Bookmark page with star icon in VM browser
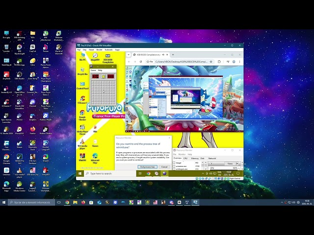The image size is (314, 235). 211,62
